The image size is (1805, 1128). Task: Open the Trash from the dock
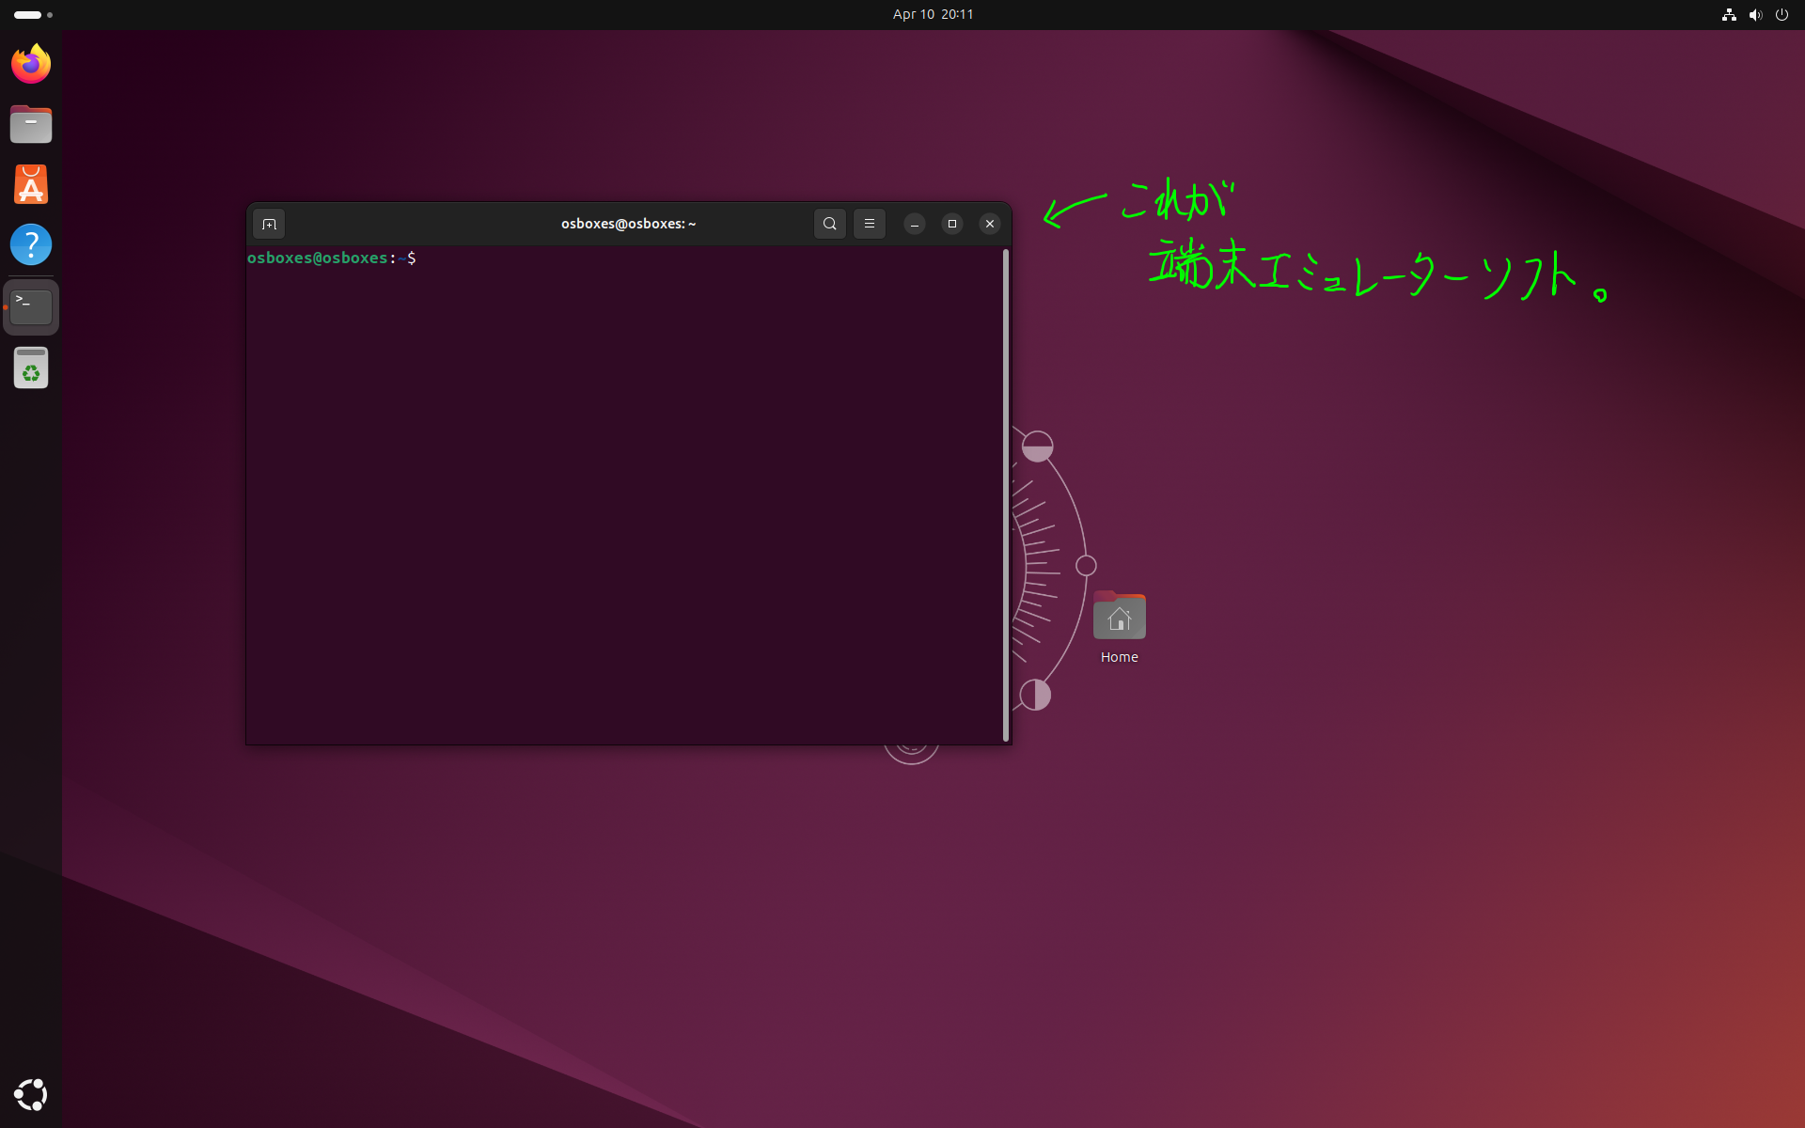[x=31, y=368]
